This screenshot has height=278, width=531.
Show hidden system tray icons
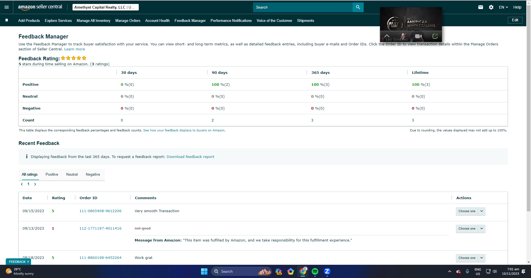coord(450,271)
